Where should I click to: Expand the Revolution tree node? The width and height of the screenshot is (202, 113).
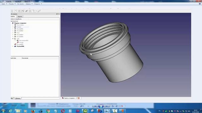pyautogui.click(x=13, y=25)
